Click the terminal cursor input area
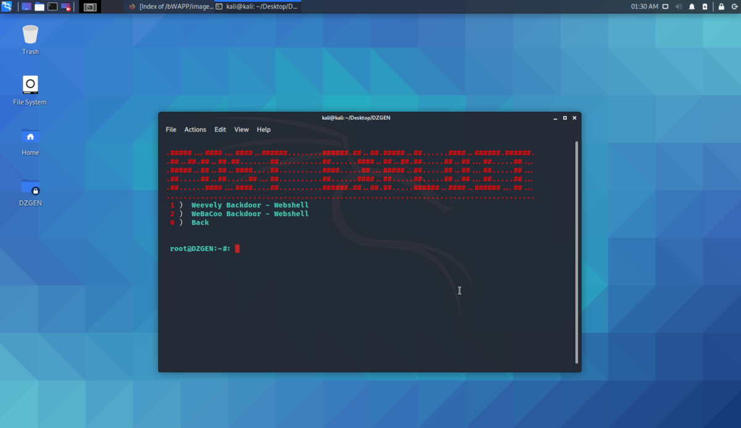The height and width of the screenshot is (428, 741). [237, 249]
